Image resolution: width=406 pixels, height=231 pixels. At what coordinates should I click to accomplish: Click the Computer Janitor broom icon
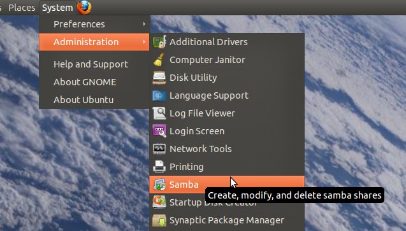pyautogui.click(x=159, y=60)
